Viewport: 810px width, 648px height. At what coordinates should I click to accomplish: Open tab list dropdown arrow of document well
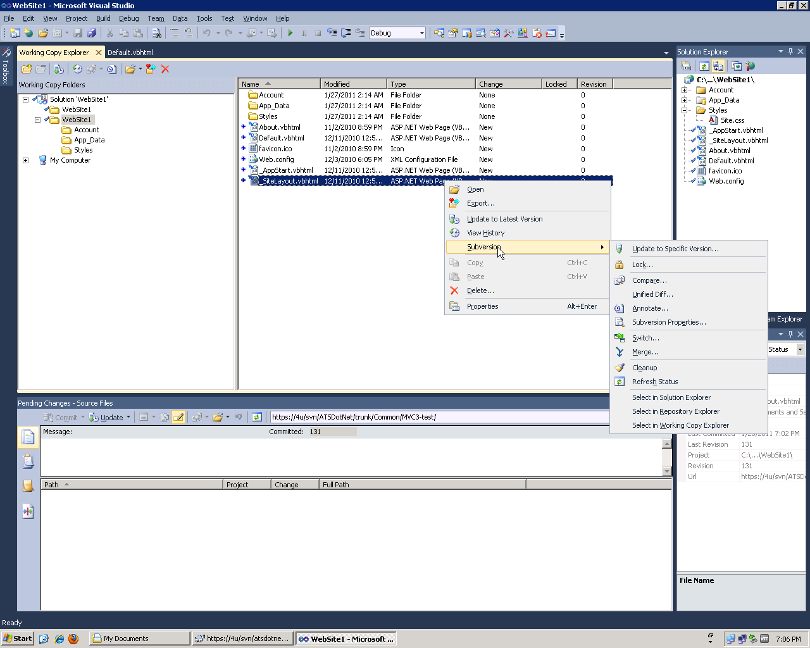tap(666, 53)
